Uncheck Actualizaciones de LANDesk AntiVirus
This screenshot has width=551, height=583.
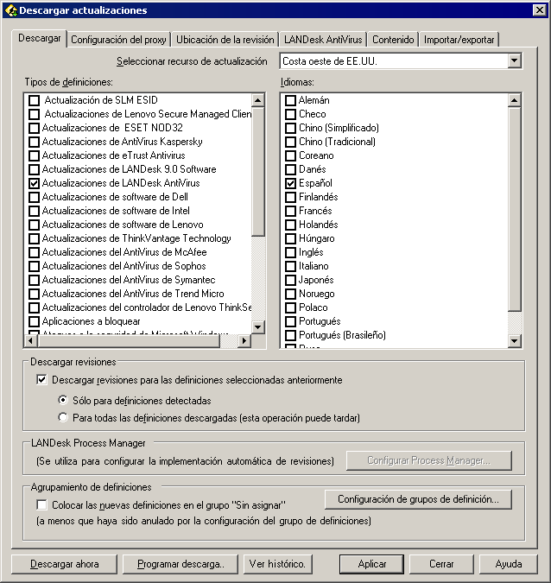click(34, 183)
